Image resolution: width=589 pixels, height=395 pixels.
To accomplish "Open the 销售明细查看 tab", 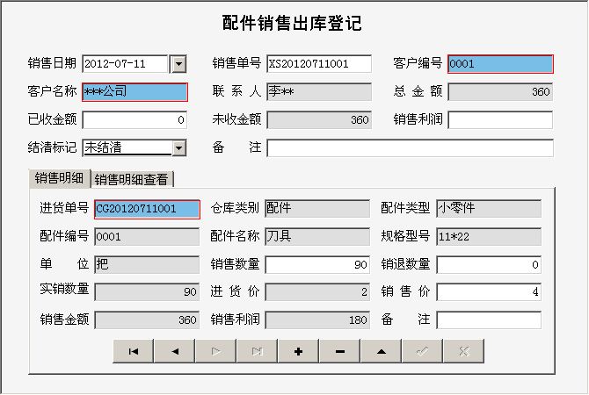I will [x=132, y=179].
